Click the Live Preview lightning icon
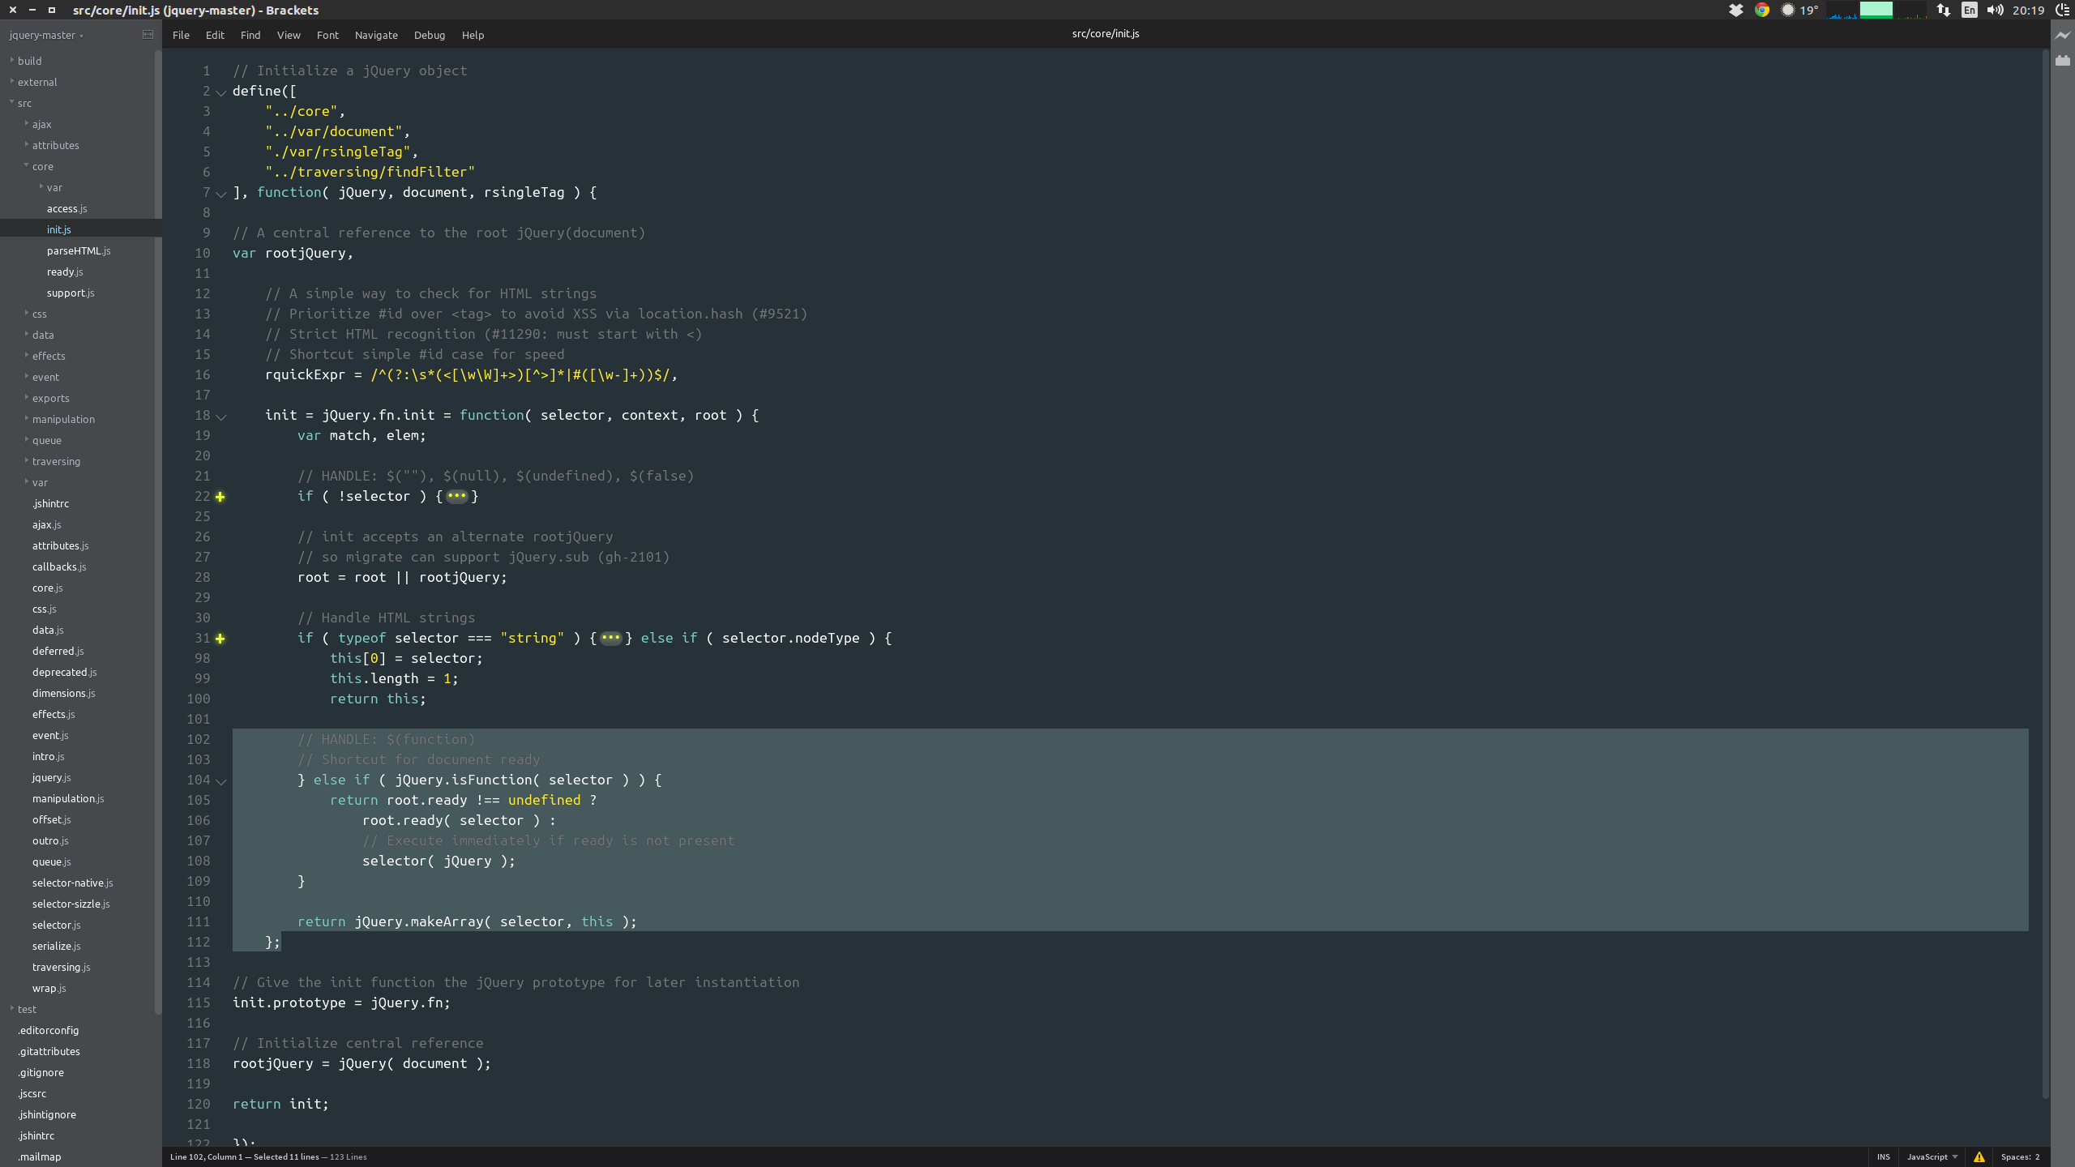Screen dimensions: 2075x1167 click(x=2063, y=36)
